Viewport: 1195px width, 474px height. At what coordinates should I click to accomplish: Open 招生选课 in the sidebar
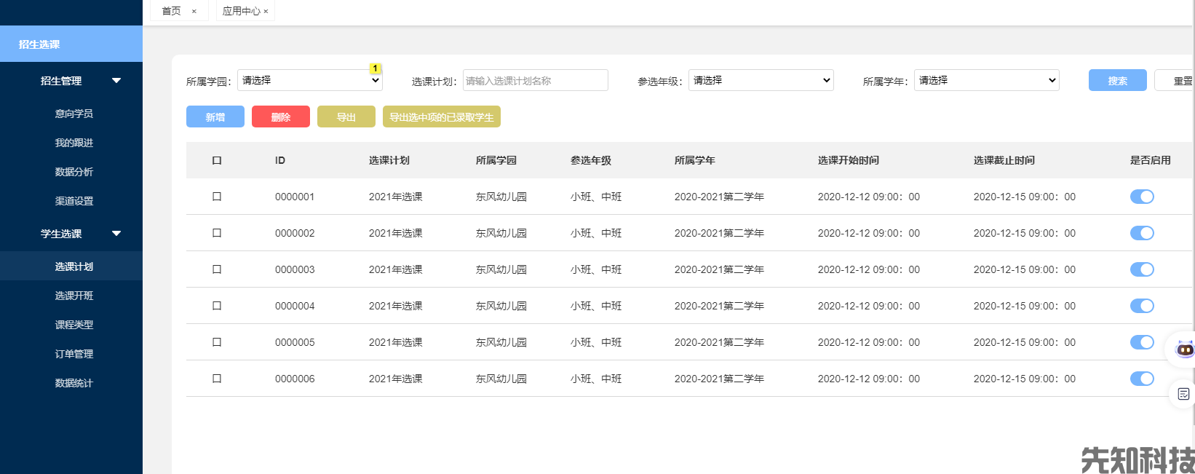pyautogui.click(x=71, y=44)
